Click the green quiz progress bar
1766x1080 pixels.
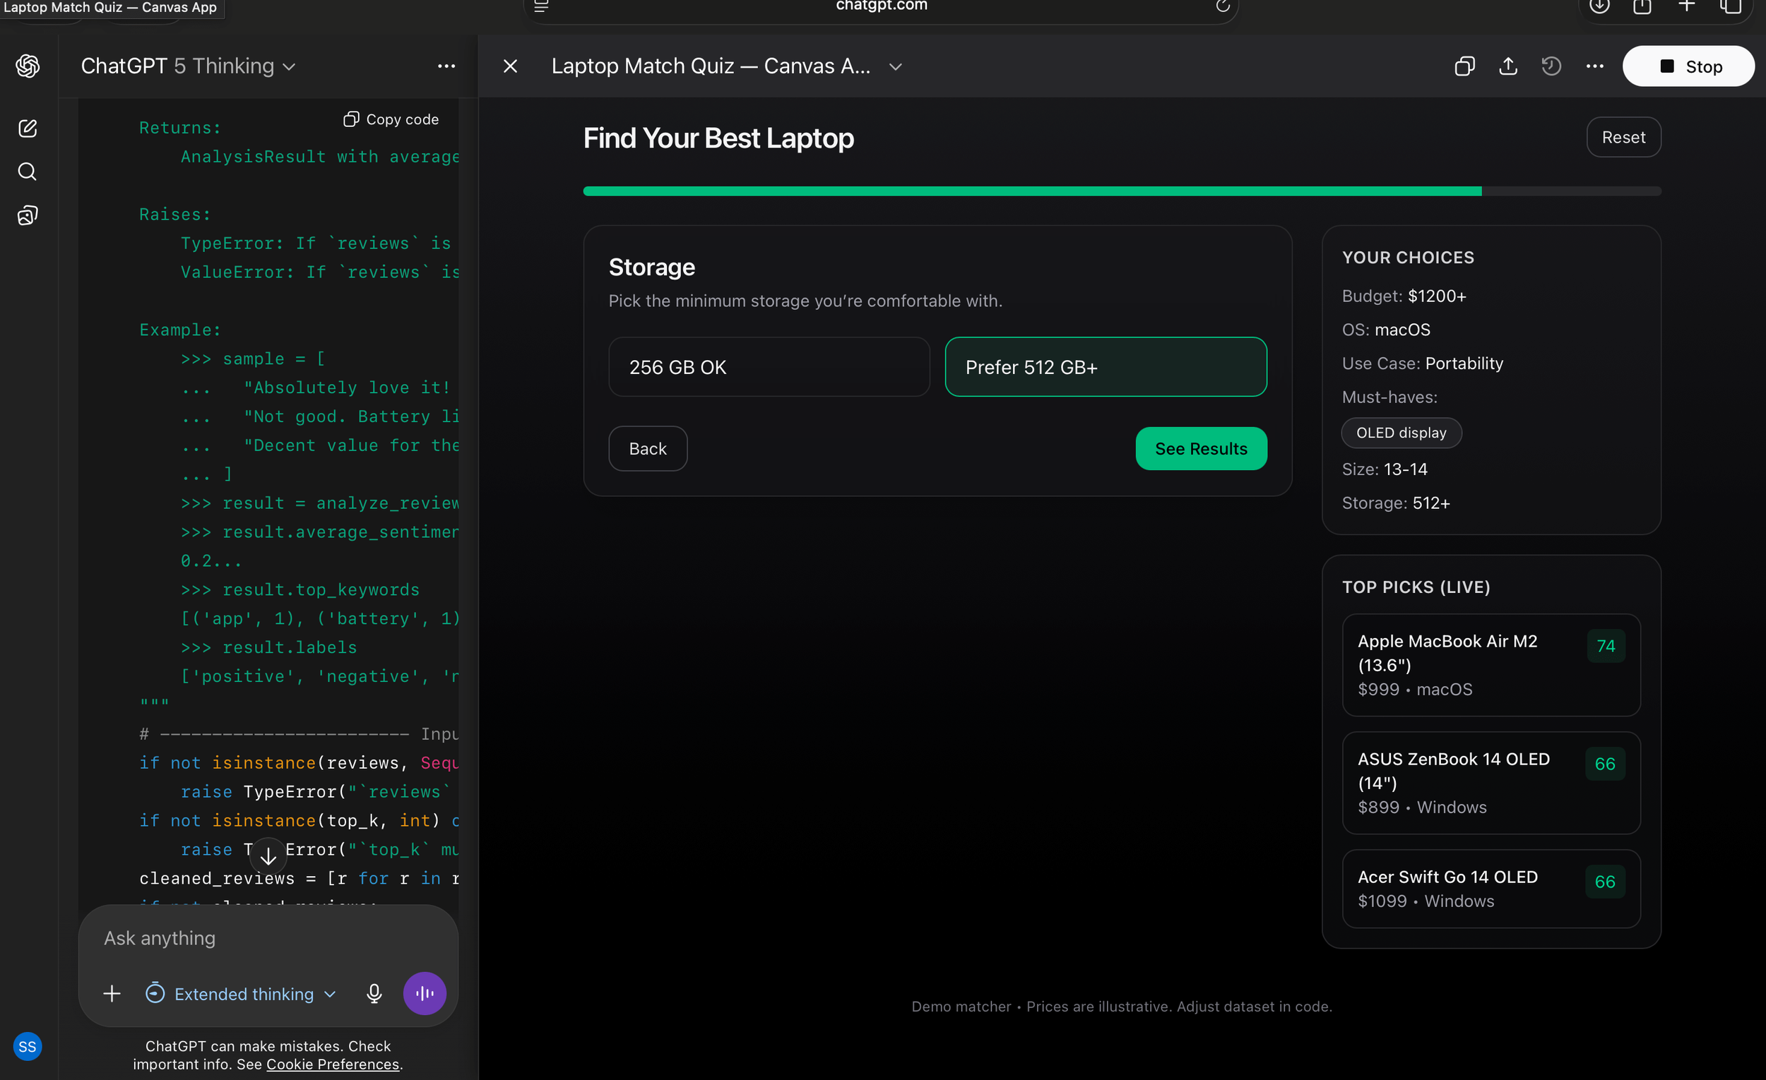pos(1032,191)
